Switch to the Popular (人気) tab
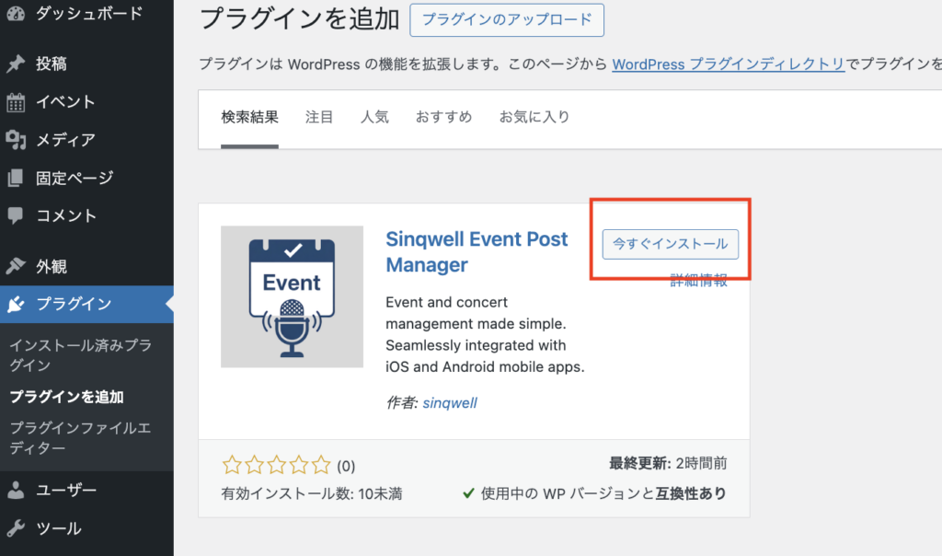The height and width of the screenshot is (556, 942). tap(374, 117)
